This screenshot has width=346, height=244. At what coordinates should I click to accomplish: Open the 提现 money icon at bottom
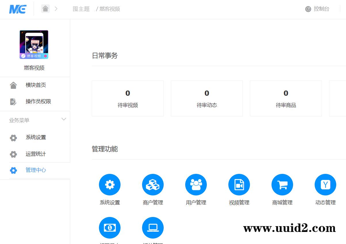(110, 228)
